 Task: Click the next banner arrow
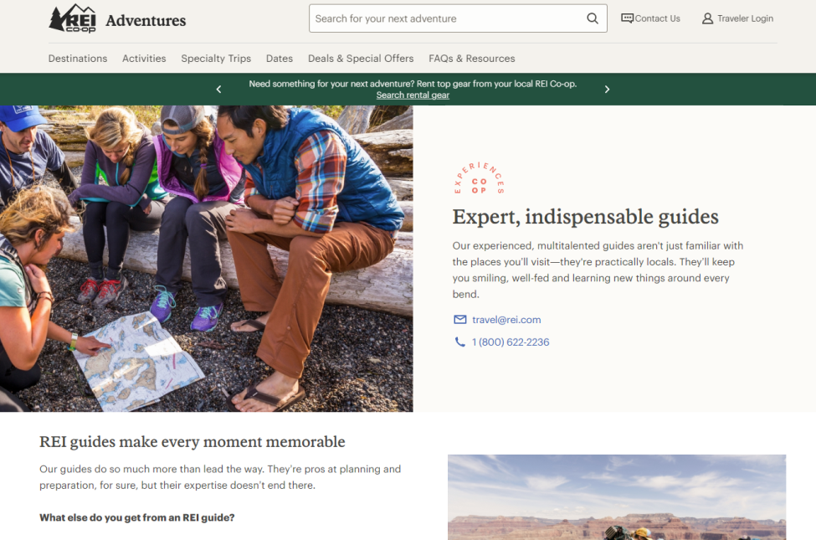(607, 89)
